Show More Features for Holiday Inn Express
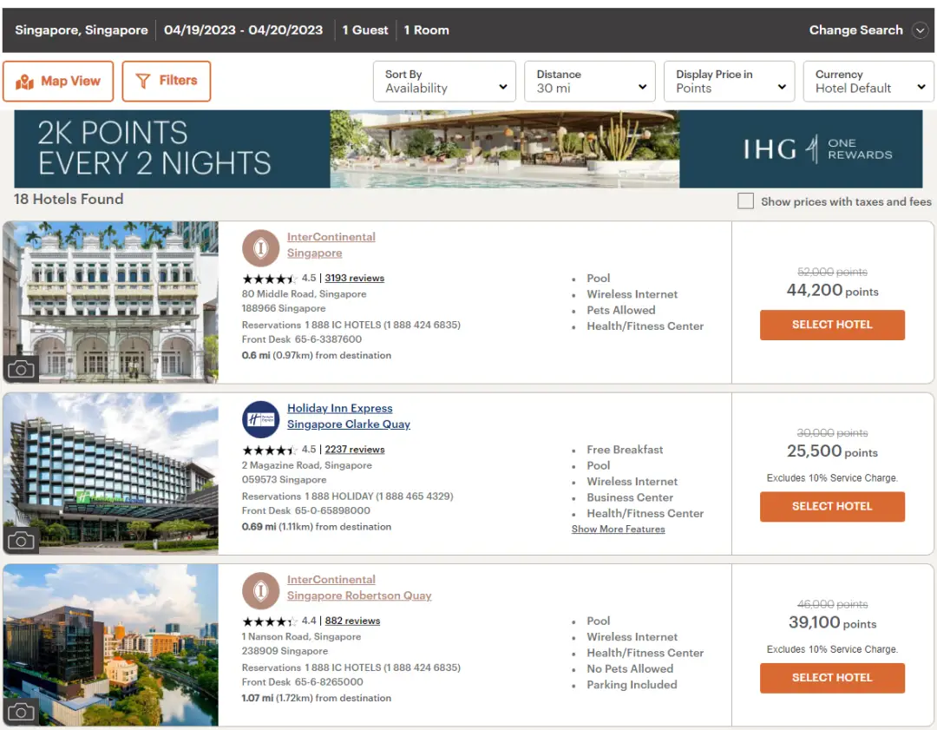Screen dimensions: 937x730 tap(618, 529)
